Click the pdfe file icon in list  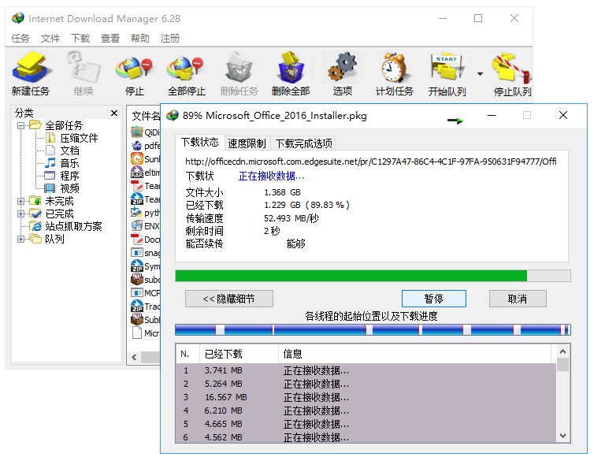[137, 146]
